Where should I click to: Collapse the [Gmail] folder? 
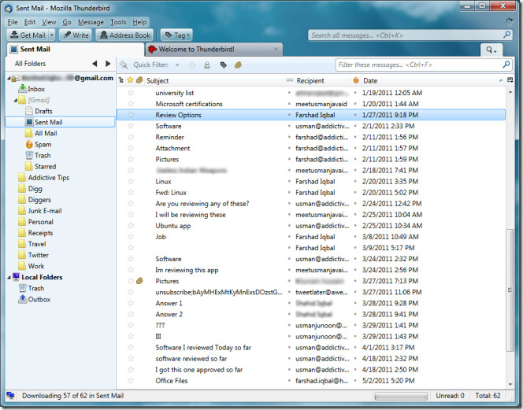click(x=15, y=100)
